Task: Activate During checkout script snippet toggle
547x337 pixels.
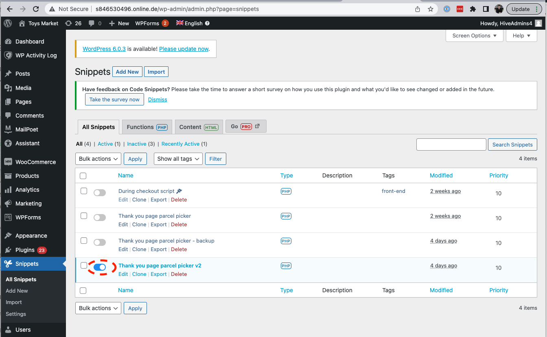Action: [100, 193]
